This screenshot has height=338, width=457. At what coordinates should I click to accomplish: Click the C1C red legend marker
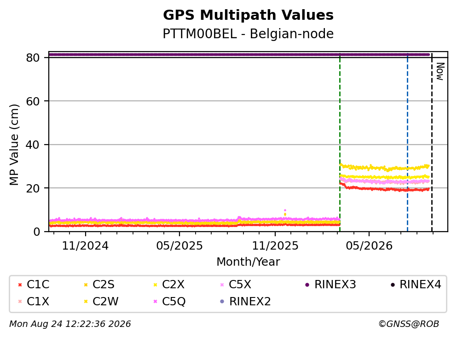pos(20,285)
